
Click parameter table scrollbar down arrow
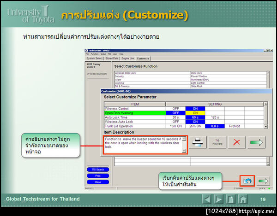[x=266, y=126]
